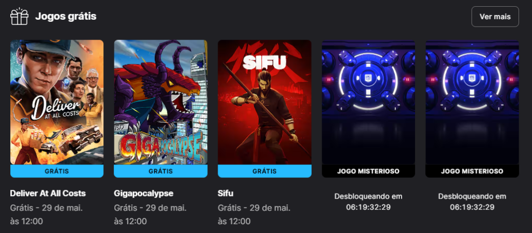Click the second mystery game vault image
This screenshot has height=233, width=532.
coord(472,102)
